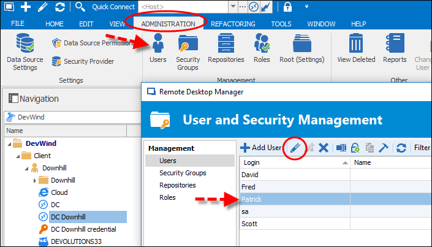Click the refresh icon in title bar
Image resolution: width=432 pixels, height=247 pixels.
click(60, 7)
